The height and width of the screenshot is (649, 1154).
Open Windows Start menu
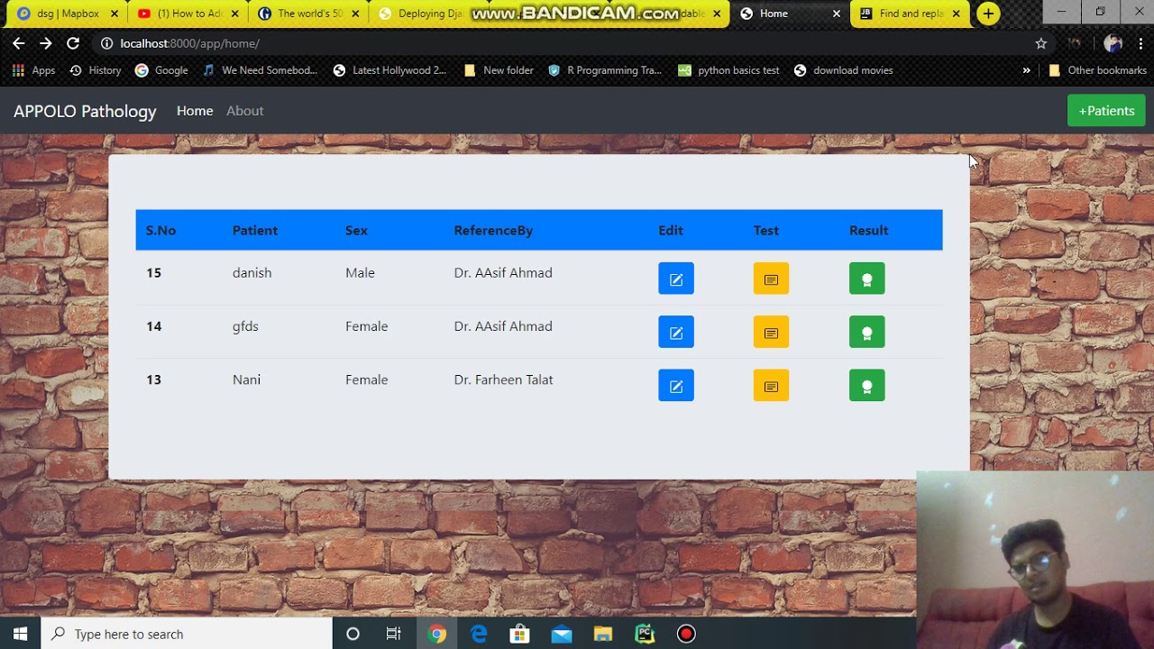coord(20,634)
